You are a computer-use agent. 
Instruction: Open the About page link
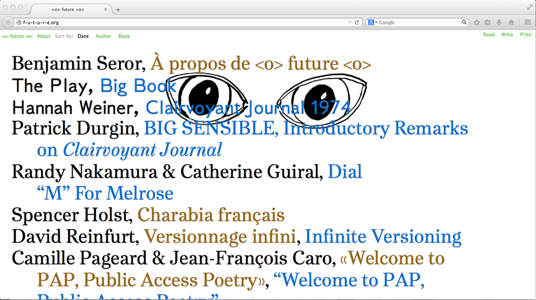[43, 36]
